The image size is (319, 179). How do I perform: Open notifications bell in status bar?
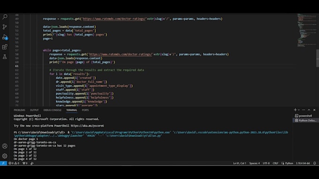pyautogui.click(x=314, y=163)
